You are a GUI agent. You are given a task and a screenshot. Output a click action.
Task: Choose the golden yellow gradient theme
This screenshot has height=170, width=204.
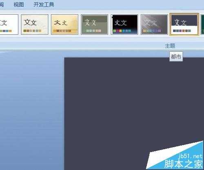pyautogui.click(x=64, y=24)
